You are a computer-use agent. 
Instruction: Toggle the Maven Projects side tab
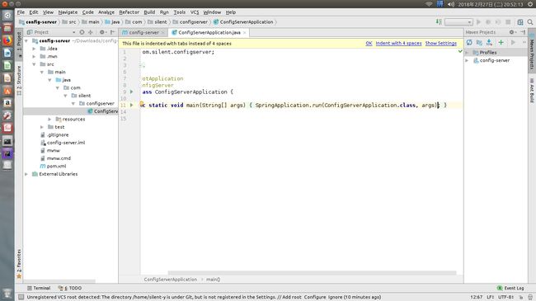click(532, 52)
